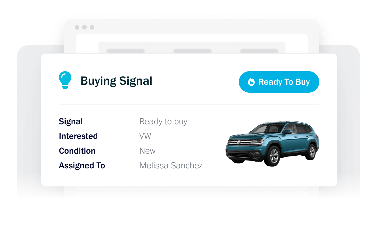Image resolution: width=377 pixels, height=226 pixels.
Task: Click the lightbulb icon beside Buying Signal
Action: (65, 80)
